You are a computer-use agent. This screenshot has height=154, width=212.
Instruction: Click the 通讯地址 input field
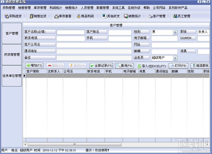pos(94,52)
